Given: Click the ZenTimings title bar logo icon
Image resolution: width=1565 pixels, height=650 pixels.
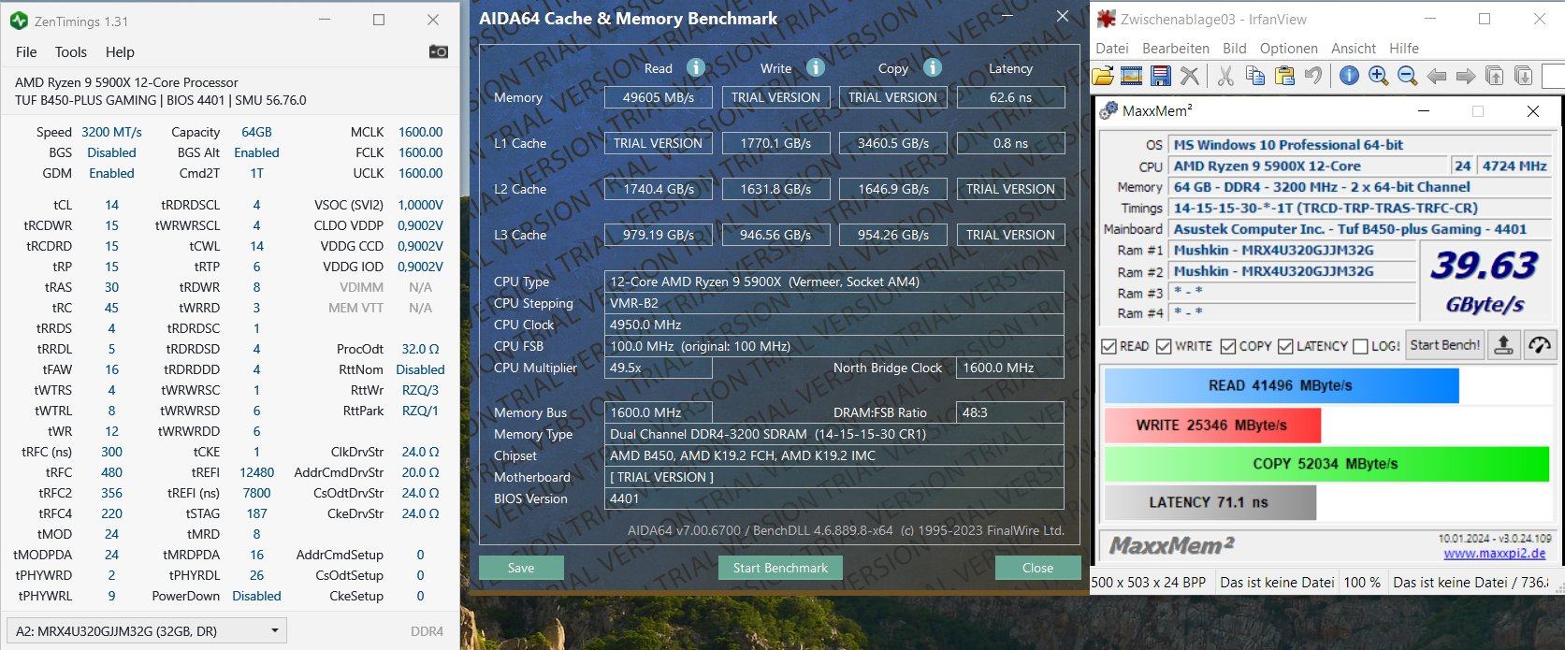Looking at the screenshot, I should click(x=18, y=21).
